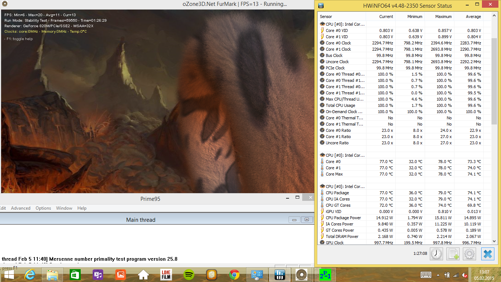Select the Uncore Clock sensor row
The width and height of the screenshot is (501, 282).
point(401,62)
